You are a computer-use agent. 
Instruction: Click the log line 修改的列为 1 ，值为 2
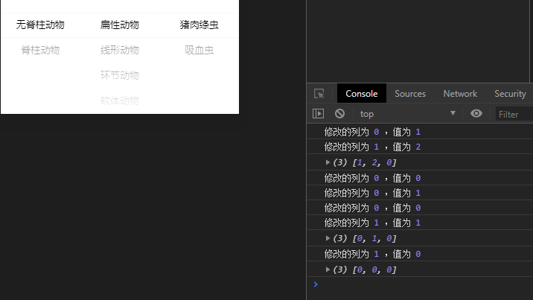(x=372, y=147)
